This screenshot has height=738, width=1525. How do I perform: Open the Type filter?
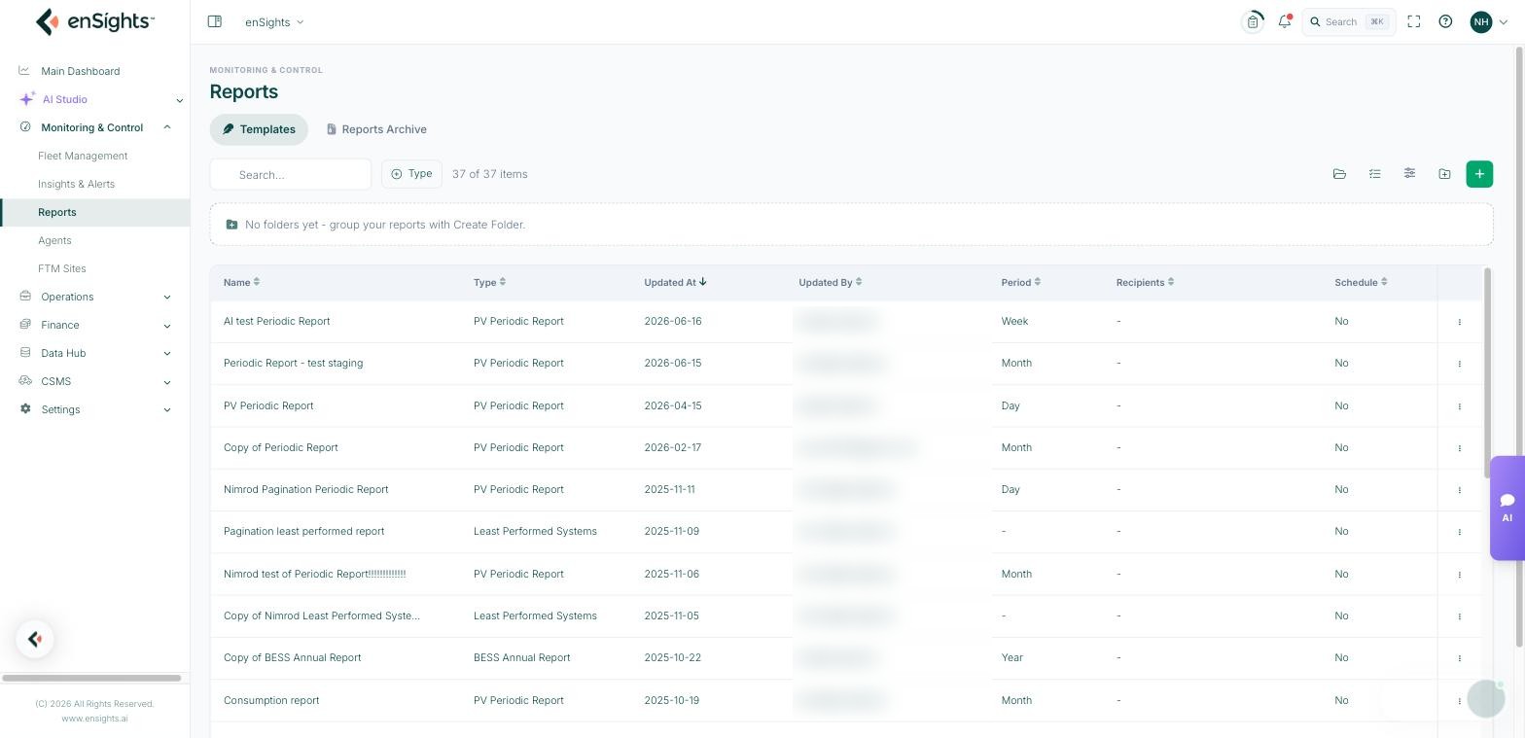click(x=411, y=174)
